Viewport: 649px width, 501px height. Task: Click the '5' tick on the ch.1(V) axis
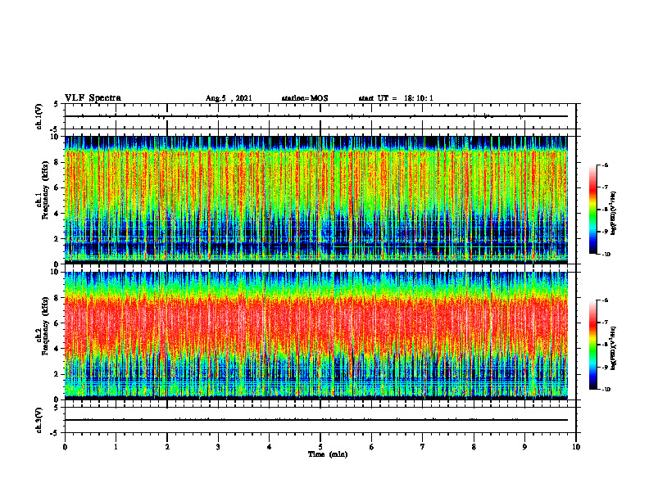(56, 104)
